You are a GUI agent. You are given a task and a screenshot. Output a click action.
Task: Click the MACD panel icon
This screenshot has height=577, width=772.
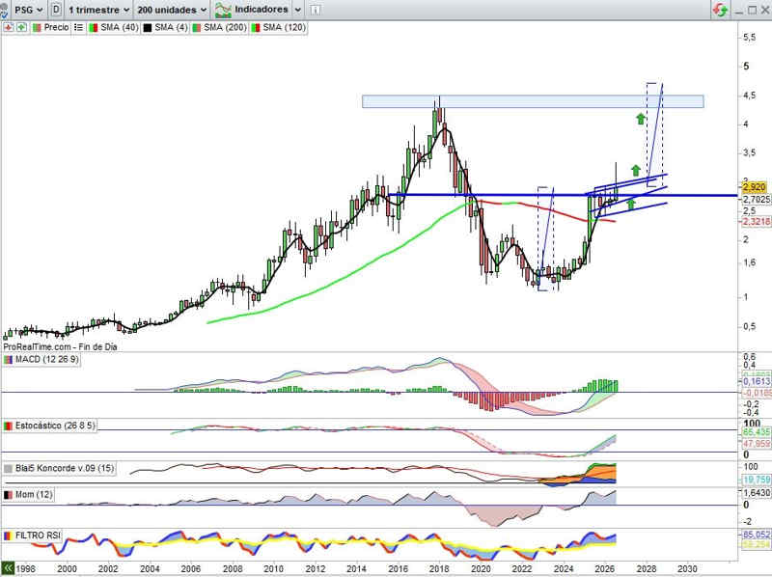8,360
